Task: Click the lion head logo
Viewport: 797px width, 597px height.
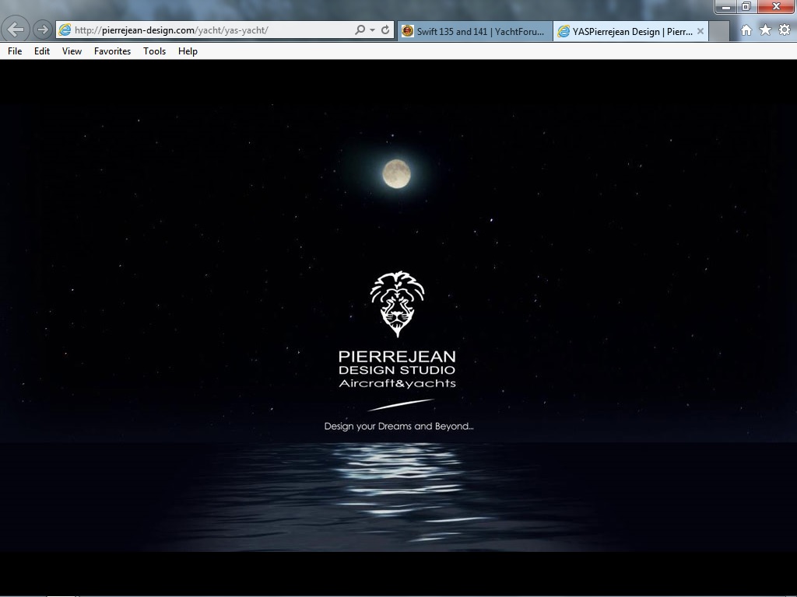Action: pos(398,304)
